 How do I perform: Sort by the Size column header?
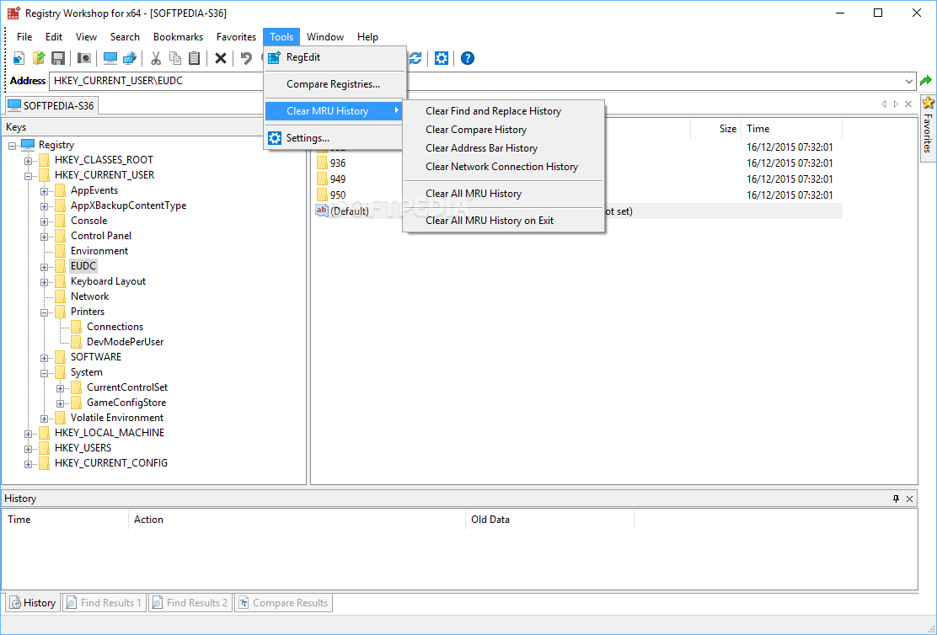[x=716, y=129]
